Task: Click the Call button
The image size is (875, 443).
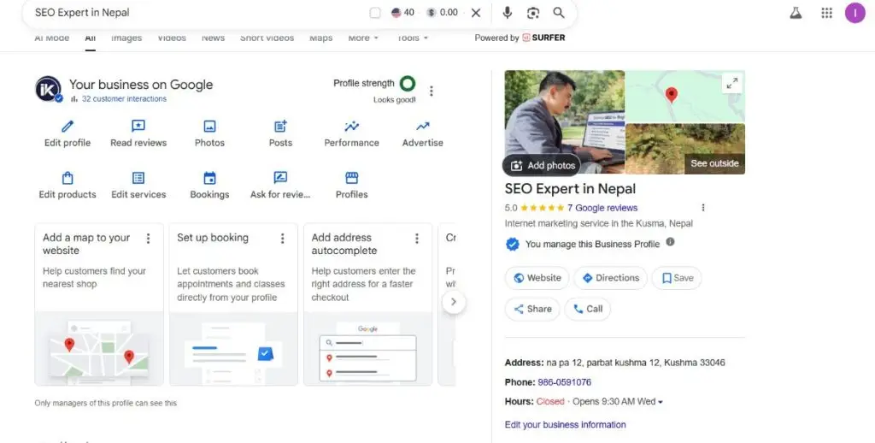Action: click(588, 309)
